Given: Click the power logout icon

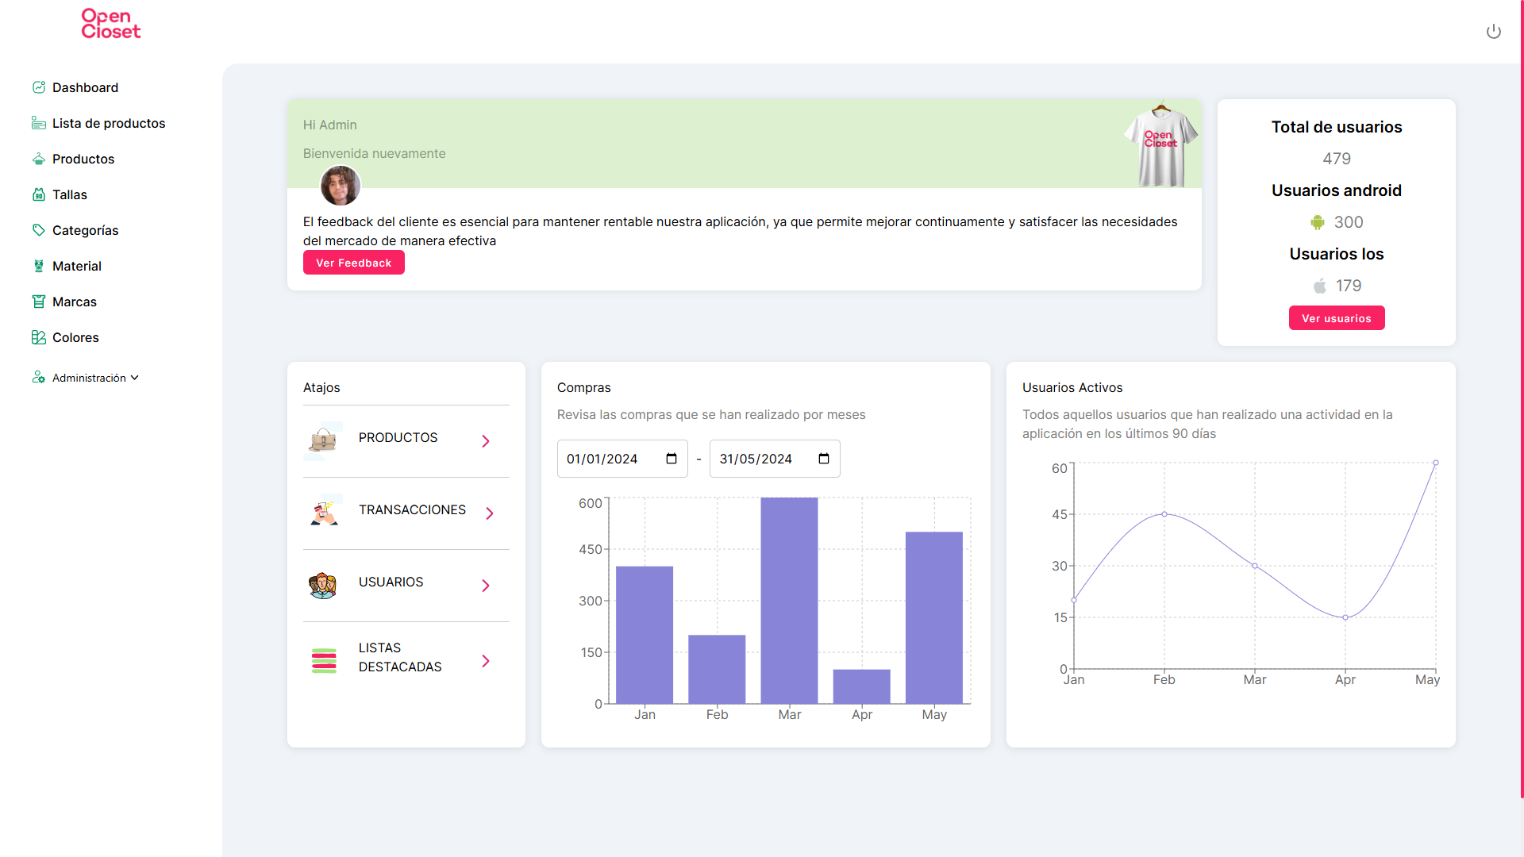Looking at the screenshot, I should pos(1493,32).
